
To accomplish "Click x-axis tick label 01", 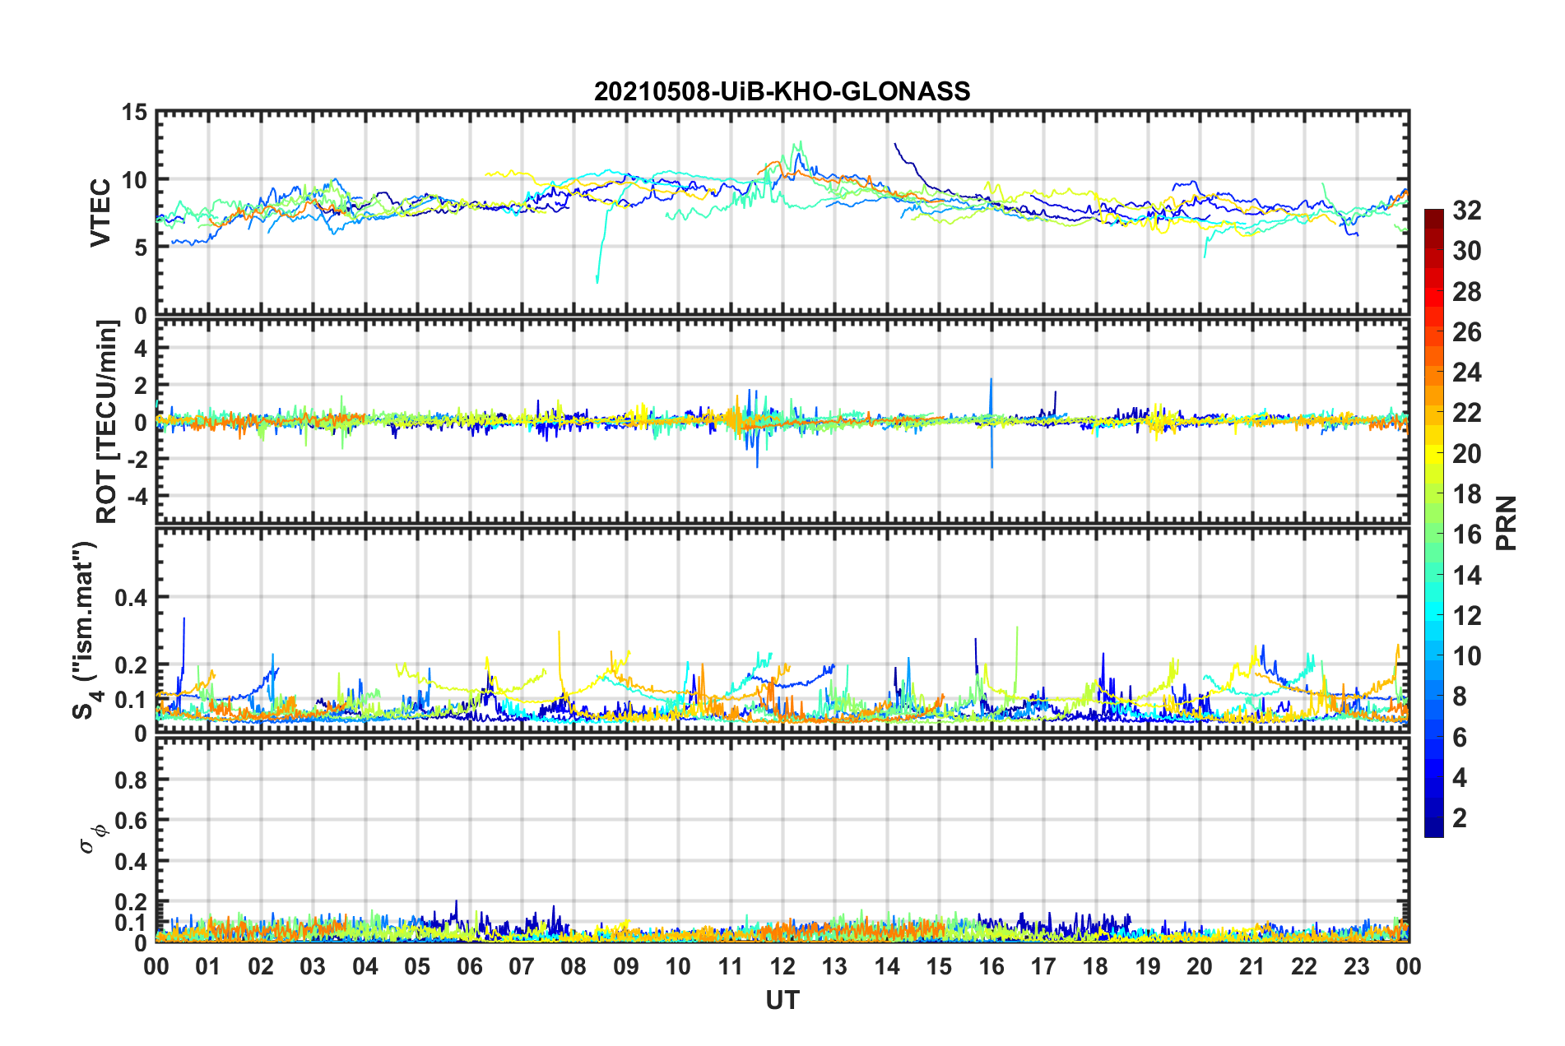I will [x=208, y=966].
